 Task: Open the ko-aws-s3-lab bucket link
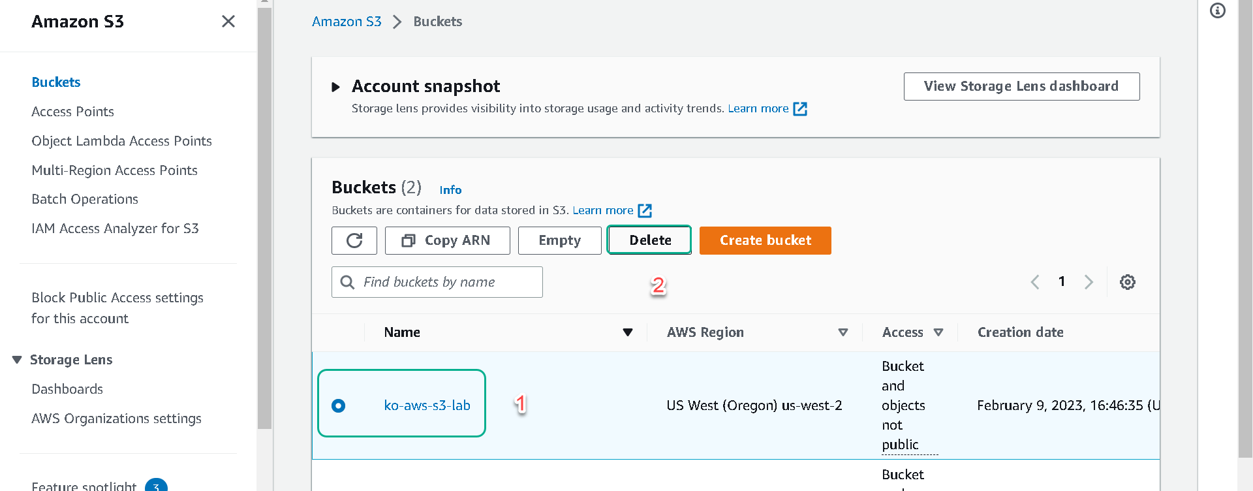tap(427, 405)
